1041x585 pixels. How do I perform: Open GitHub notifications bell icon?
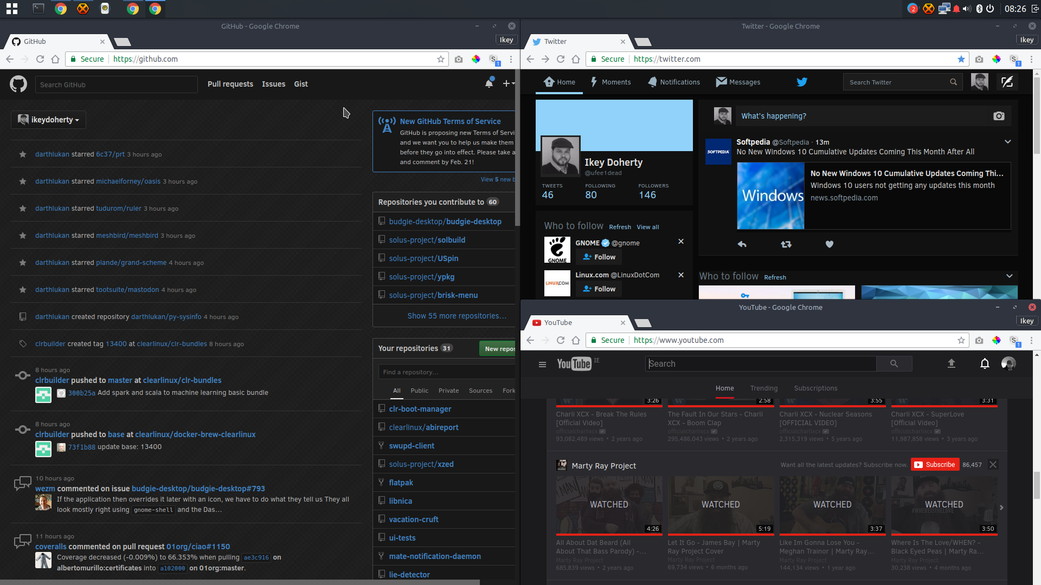tap(489, 83)
